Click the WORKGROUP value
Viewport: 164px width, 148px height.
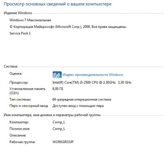63,142
